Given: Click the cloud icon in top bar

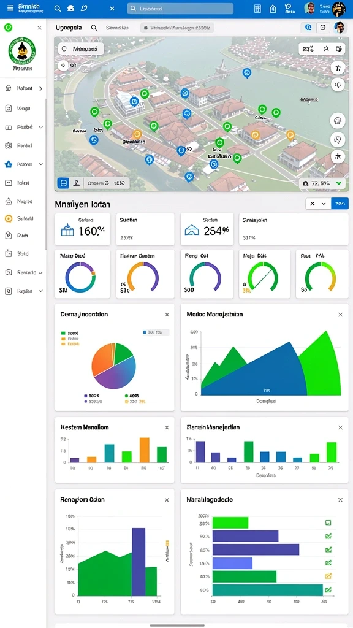Looking at the screenshot, I should tap(70, 8).
